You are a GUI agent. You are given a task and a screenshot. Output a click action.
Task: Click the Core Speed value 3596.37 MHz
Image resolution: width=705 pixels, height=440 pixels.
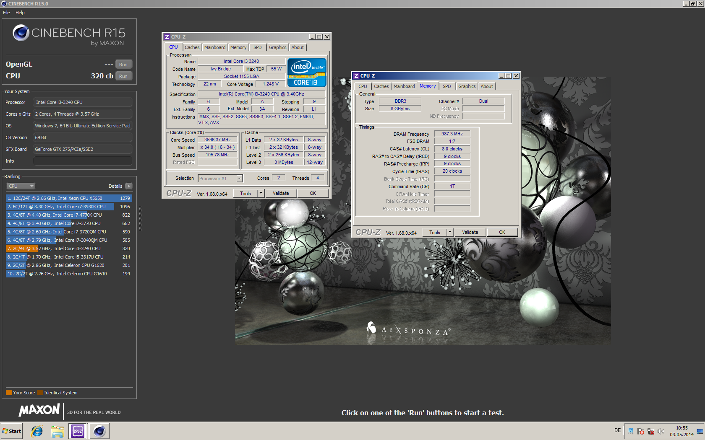pyautogui.click(x=217, y=140)
